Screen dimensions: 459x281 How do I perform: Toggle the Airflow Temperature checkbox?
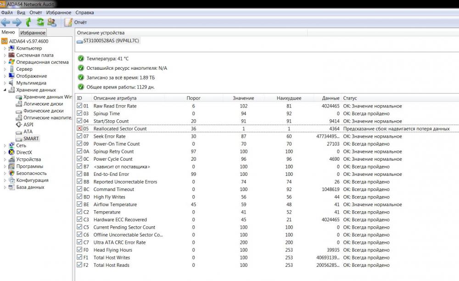pyautogui.click(x=79, y=204)
